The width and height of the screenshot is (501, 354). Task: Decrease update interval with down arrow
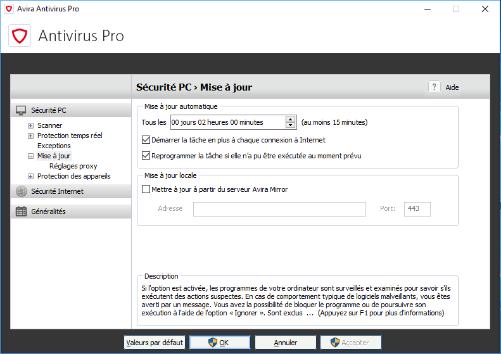(290, 125)
